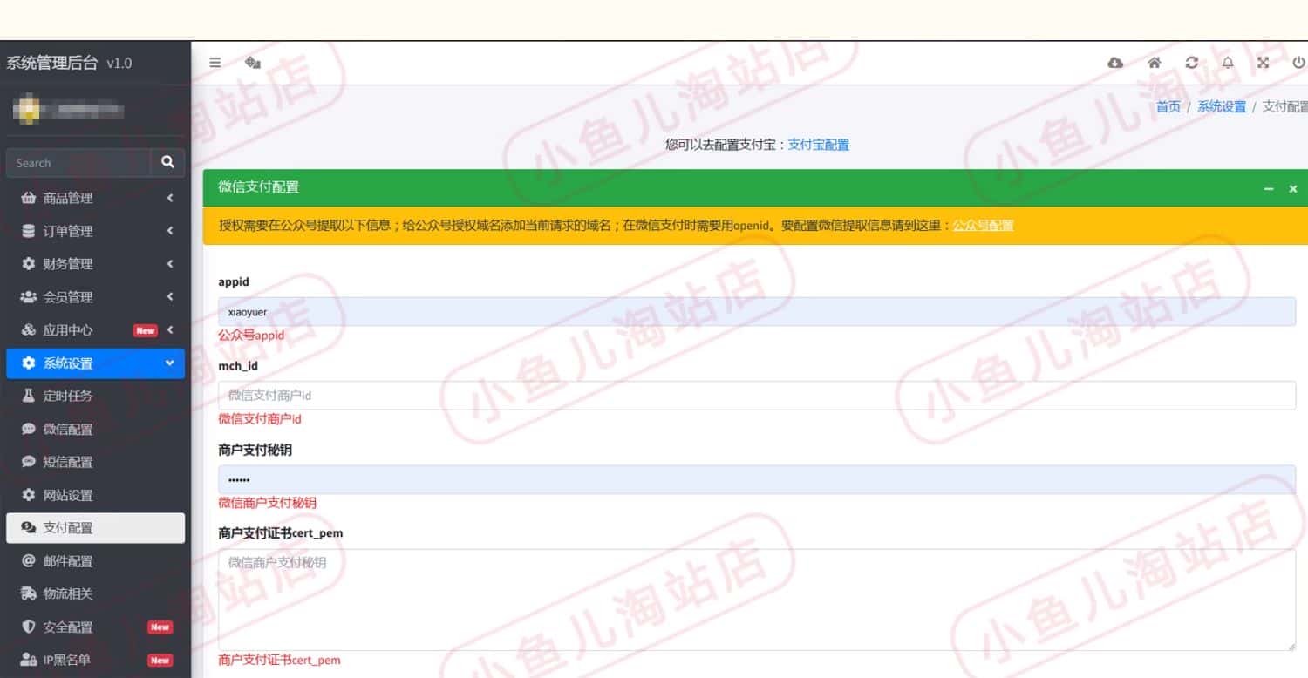Screen dimensions: 1308x678
Task: Open the IP黑名单 menu item
Action: click(x=95, y=660)
